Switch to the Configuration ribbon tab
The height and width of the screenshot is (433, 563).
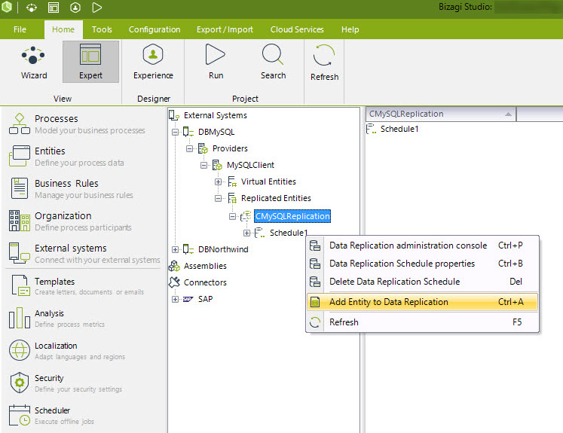click(x=155, y=29)
